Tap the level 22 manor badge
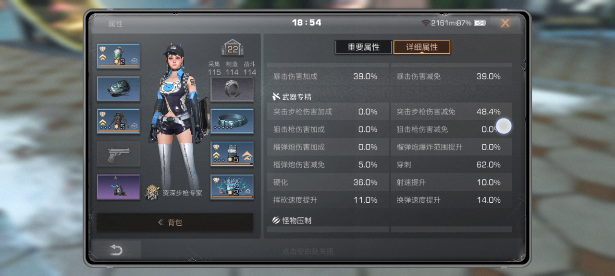615x276 pixels. point(233,48)
